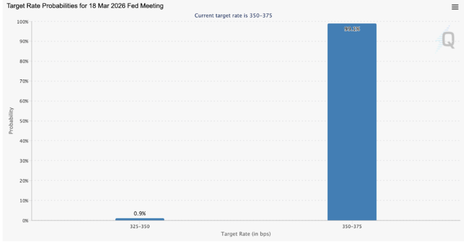Click the 99.1% data label
Viewport: 464px width, 245px height.
coord(352,29)
